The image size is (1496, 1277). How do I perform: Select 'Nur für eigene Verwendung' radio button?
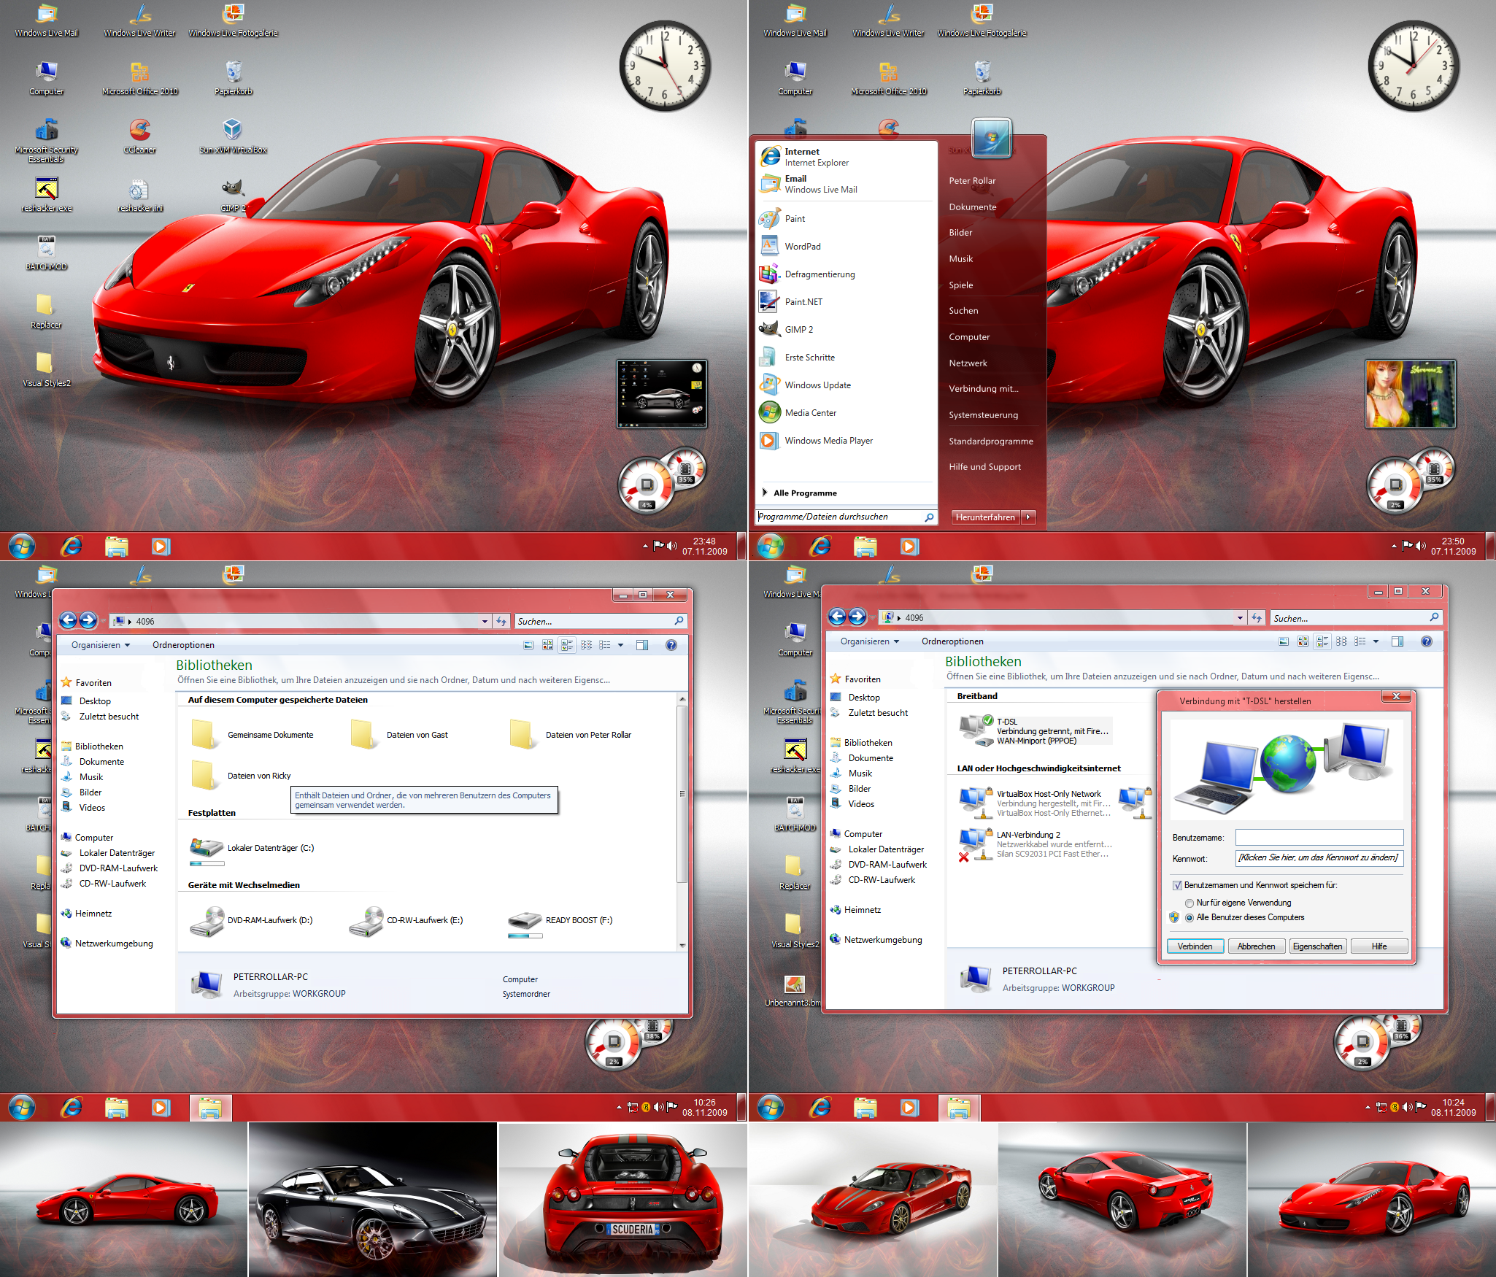tap(1190, 903)
